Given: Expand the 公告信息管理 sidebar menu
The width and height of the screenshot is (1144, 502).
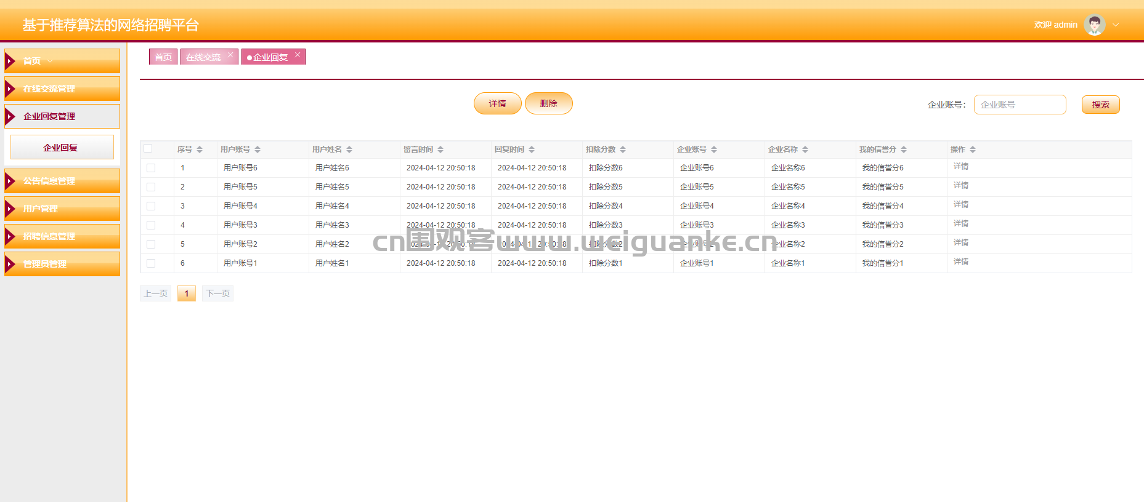Looking at the screenshot, I should 62,181.
